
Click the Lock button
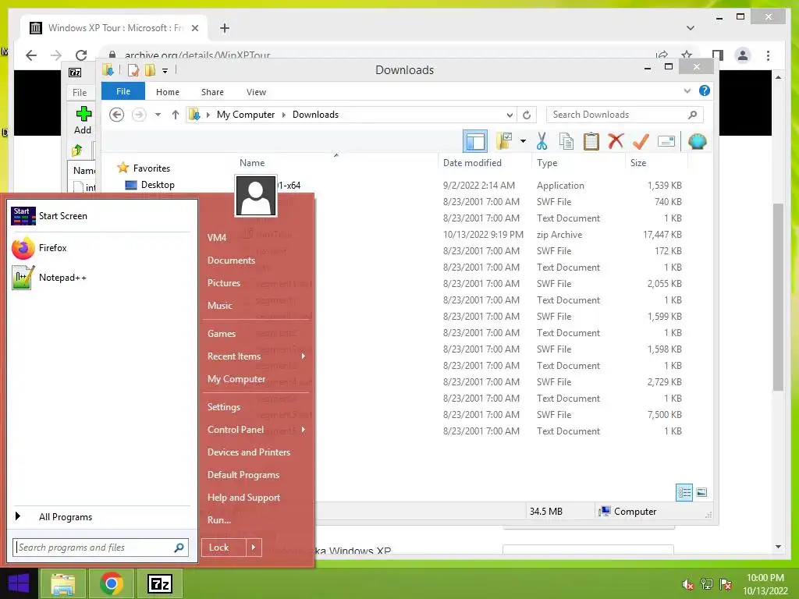point(224,548)
